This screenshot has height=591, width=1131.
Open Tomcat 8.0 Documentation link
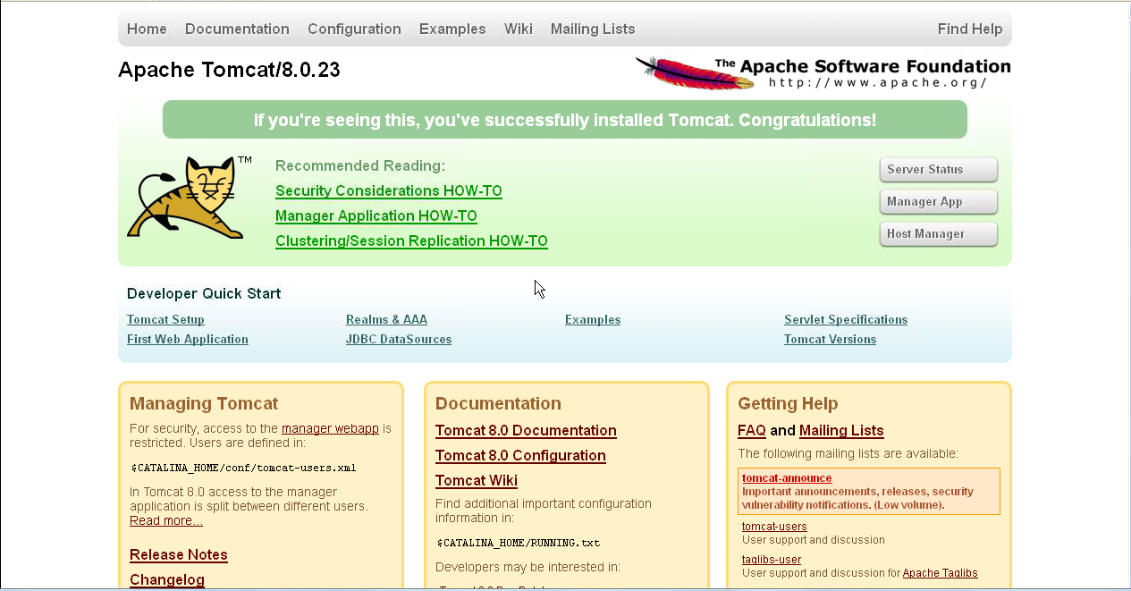click(526, 430)
